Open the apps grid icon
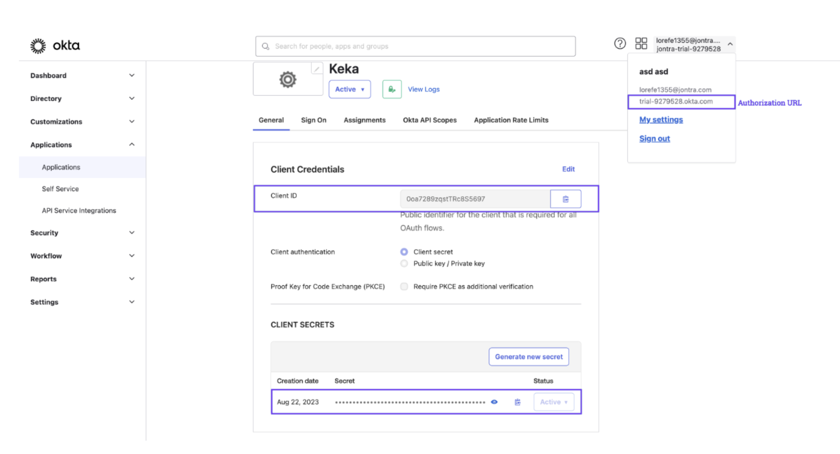Image resolution: width=840 pixels, height=454 pixels. point(641,43)
